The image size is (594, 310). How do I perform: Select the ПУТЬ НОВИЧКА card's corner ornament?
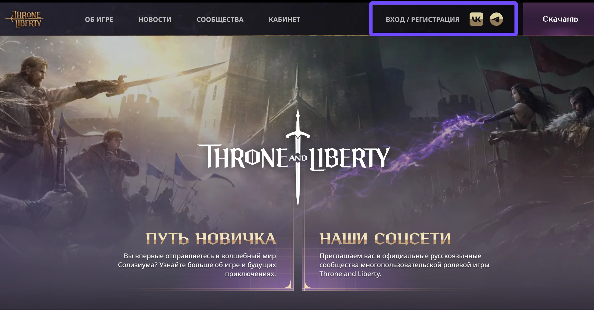(288, 285)
